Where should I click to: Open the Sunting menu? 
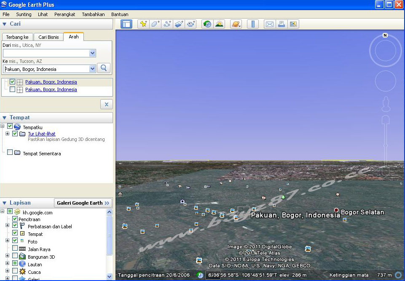[x=24, y=14]
